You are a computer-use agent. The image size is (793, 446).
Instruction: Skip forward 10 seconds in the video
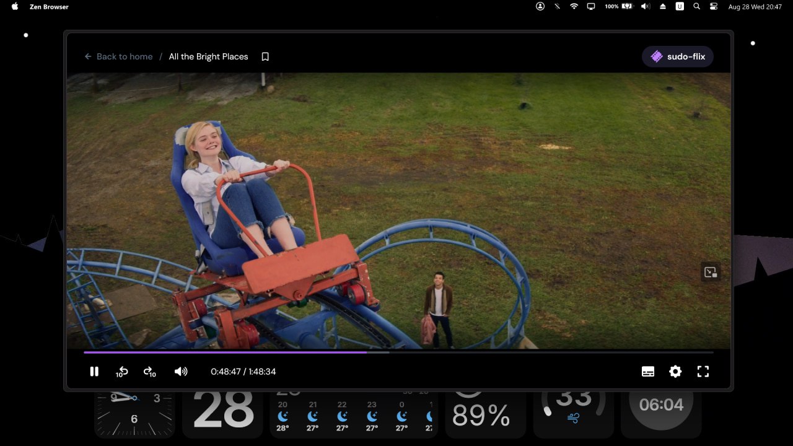(x=149, y=372)
